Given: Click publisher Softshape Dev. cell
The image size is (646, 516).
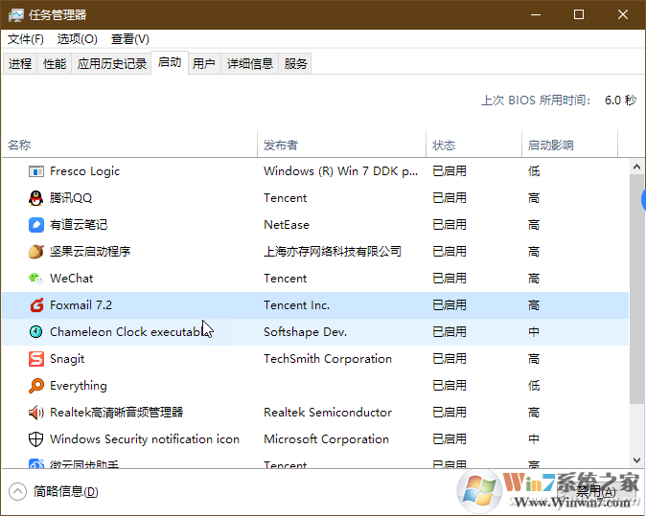Looking at the screenshot, I should point(306,332).
